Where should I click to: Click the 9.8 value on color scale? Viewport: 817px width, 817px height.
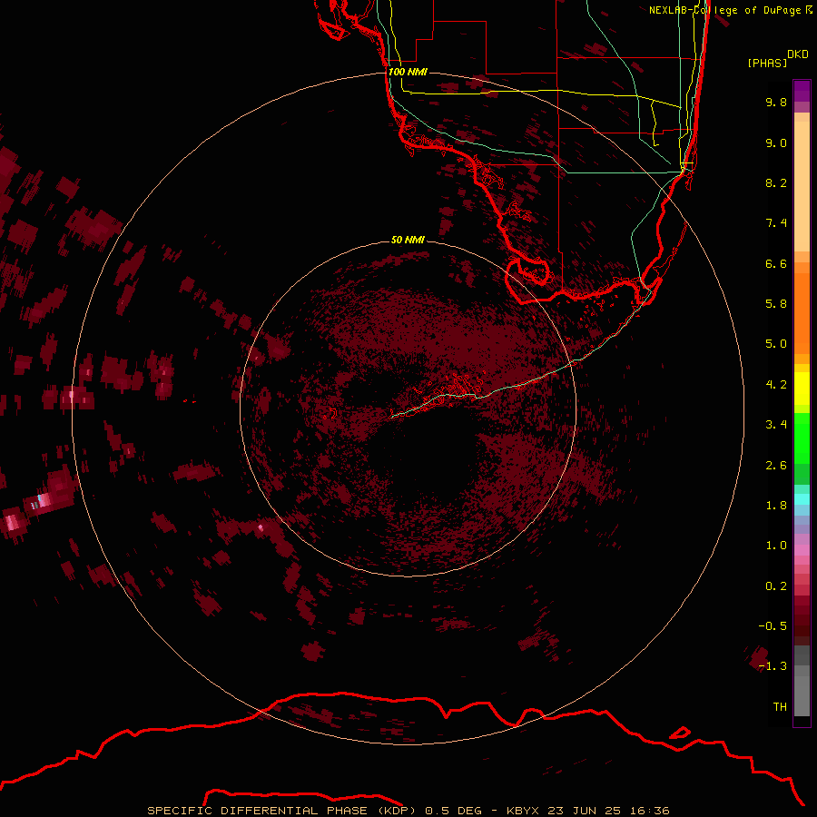pyautogui.click(x=776, y=102)
